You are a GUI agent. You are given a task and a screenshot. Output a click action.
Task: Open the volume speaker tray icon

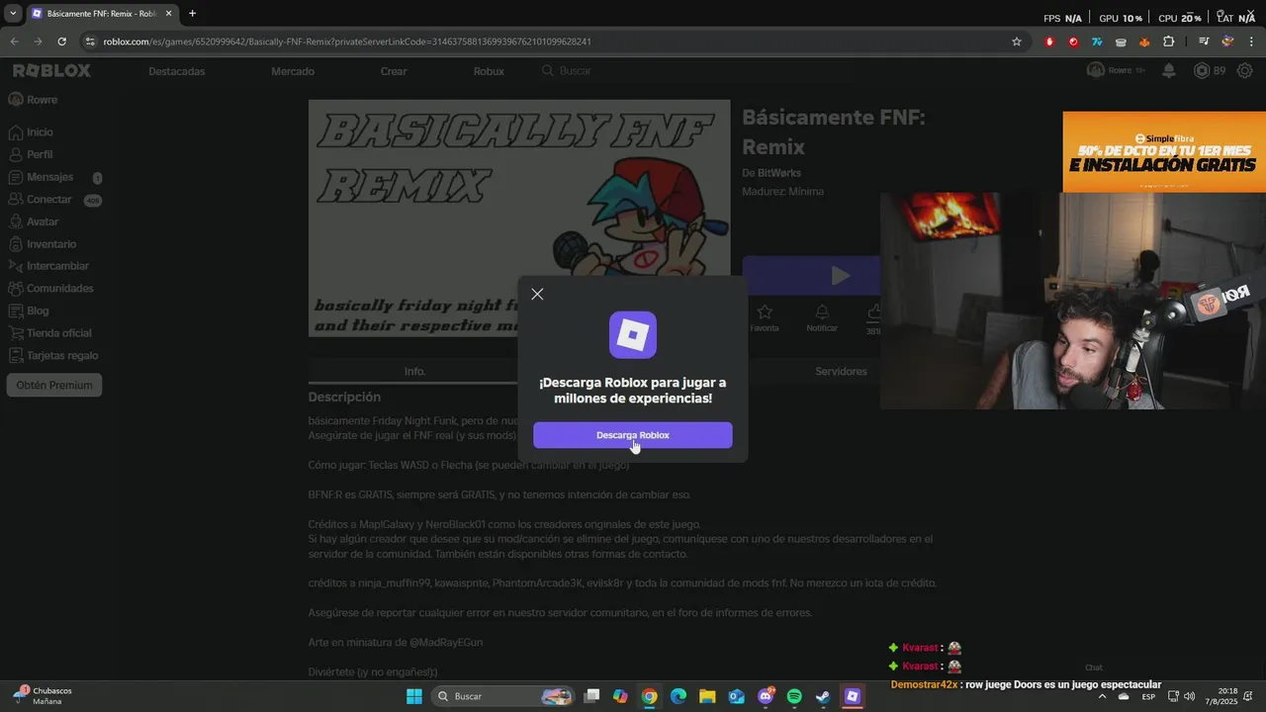tap(1189, 696)
